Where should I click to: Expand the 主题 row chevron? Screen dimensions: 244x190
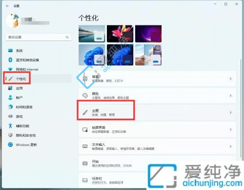click(x=230, y=112)
